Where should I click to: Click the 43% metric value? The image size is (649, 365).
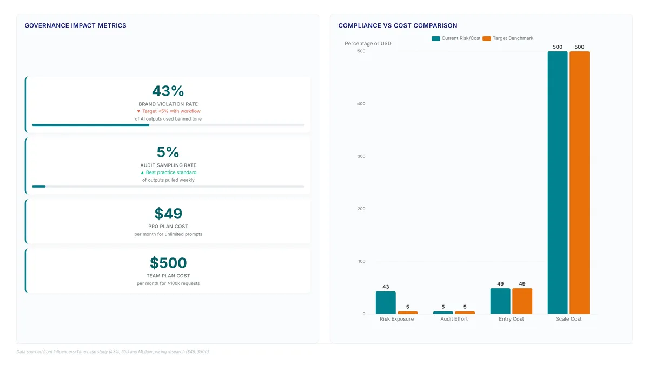pos(168,91)
